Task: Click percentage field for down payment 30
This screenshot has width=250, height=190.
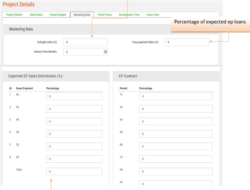Action: (x=74, y=134)
